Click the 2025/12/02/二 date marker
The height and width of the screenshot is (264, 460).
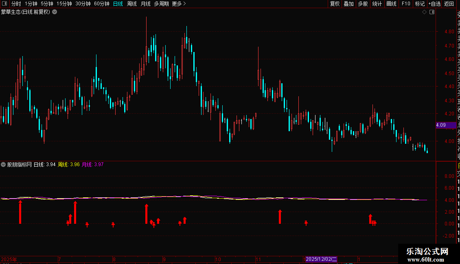[321, 259]
